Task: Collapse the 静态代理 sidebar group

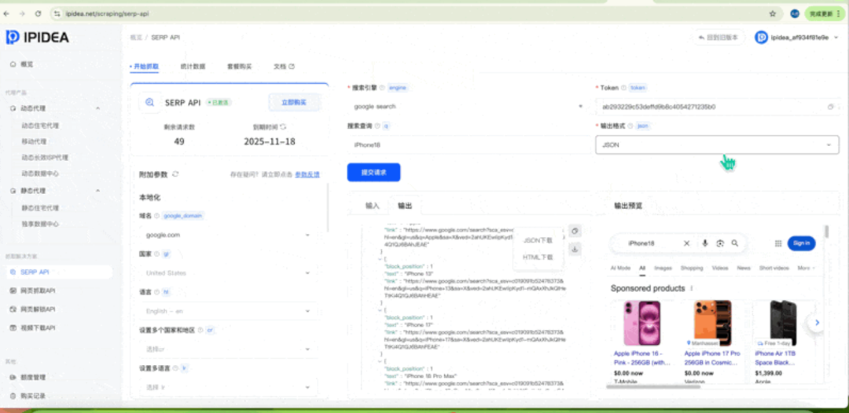Action: pyautogui.click(x=97, y=191)
